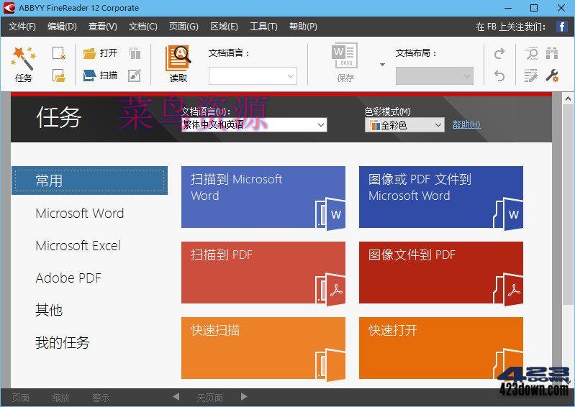Create a new document with toolbar icon
The width and height of the screenshot is (575, 407).
tap(59, 53)
